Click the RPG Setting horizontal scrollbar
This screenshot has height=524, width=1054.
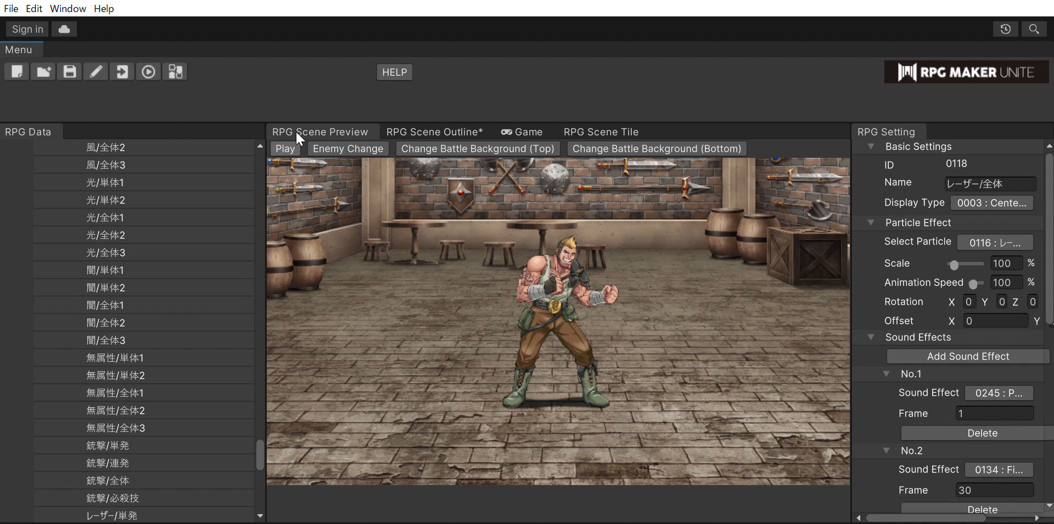click(926, 518)
